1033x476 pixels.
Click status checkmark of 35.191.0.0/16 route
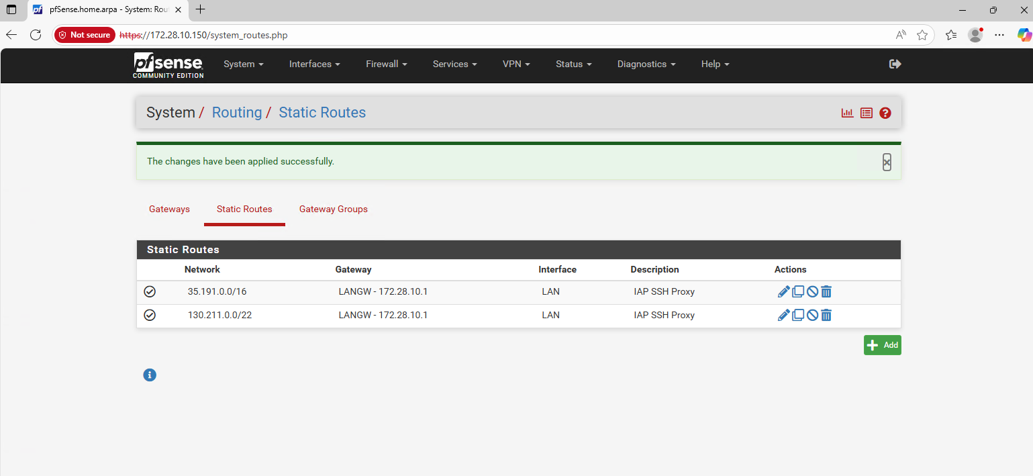[x=150, y=292]
